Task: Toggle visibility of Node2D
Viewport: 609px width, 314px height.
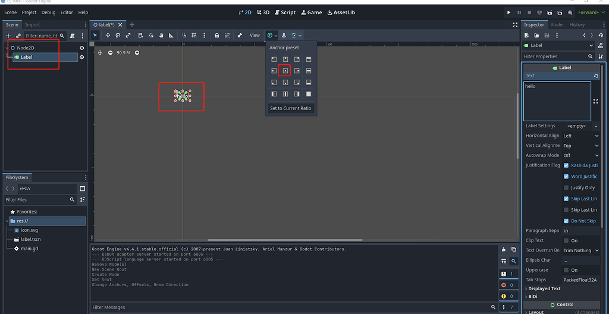Action: (x=82, y=48)
